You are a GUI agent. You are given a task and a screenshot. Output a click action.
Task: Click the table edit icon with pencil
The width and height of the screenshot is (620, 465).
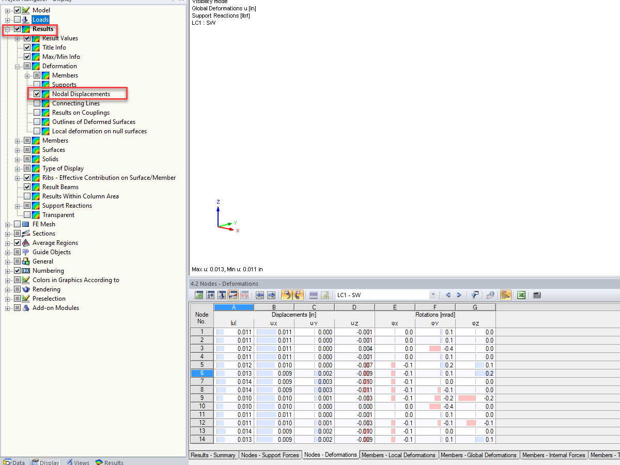click(x=325, y=295)
